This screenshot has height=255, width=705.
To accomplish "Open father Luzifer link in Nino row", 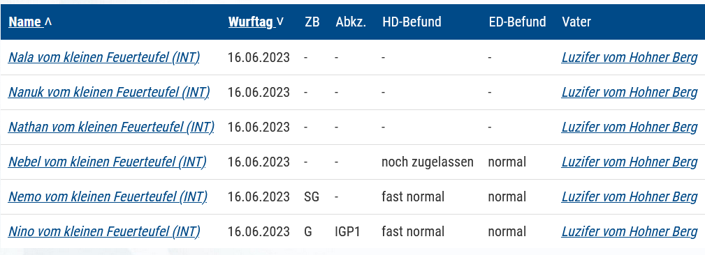I will (630, 232).
